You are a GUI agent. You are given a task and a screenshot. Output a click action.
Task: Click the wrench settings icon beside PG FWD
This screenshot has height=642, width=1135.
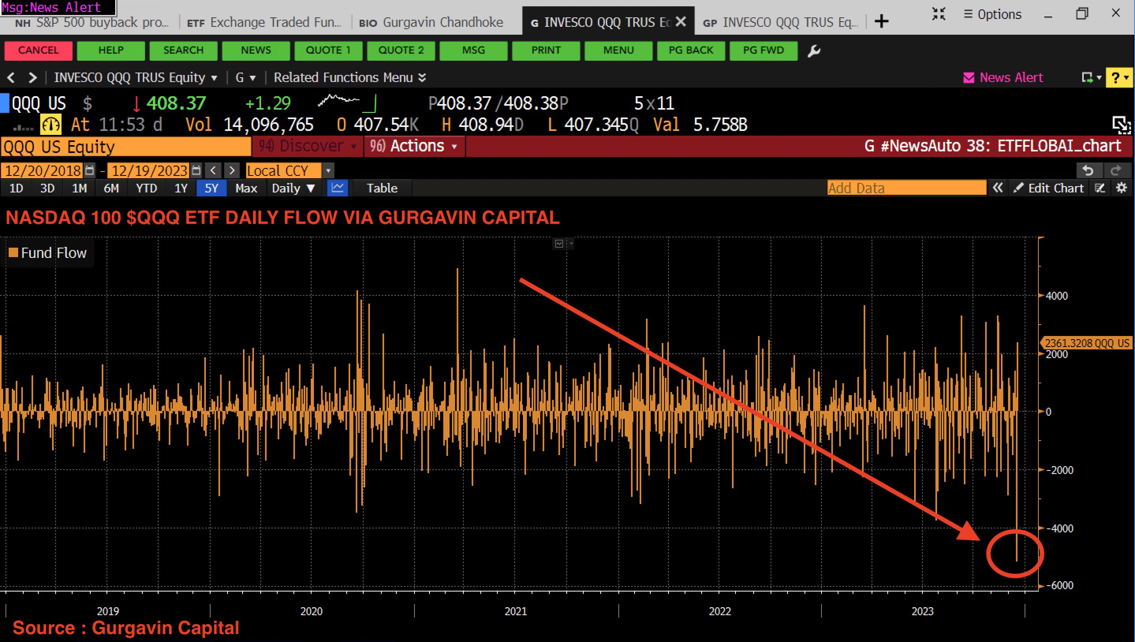pyautogui.click(x=814, y=51)
